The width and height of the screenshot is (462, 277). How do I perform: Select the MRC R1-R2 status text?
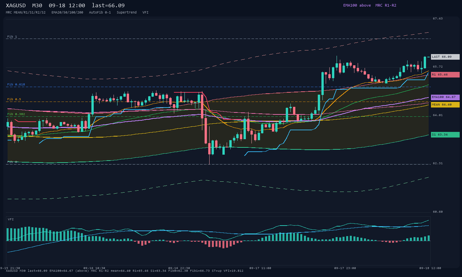[x=386, y=5]
